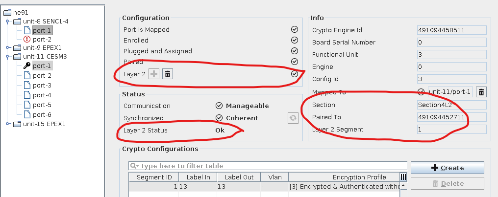Click the Plugged and Assigned check indicator
The image size is (498, 197).
(x=294, y=51)
